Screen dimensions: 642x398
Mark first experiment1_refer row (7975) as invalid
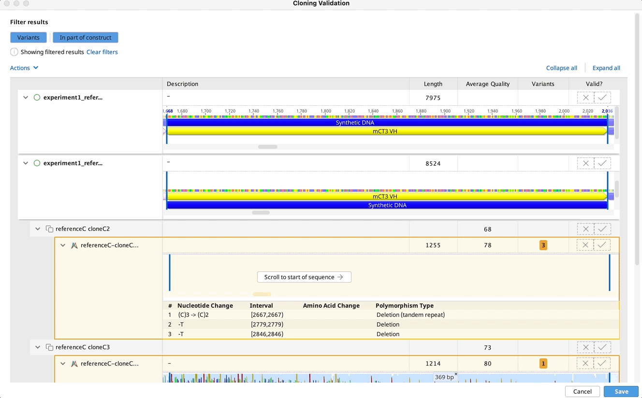pos(585,98)
